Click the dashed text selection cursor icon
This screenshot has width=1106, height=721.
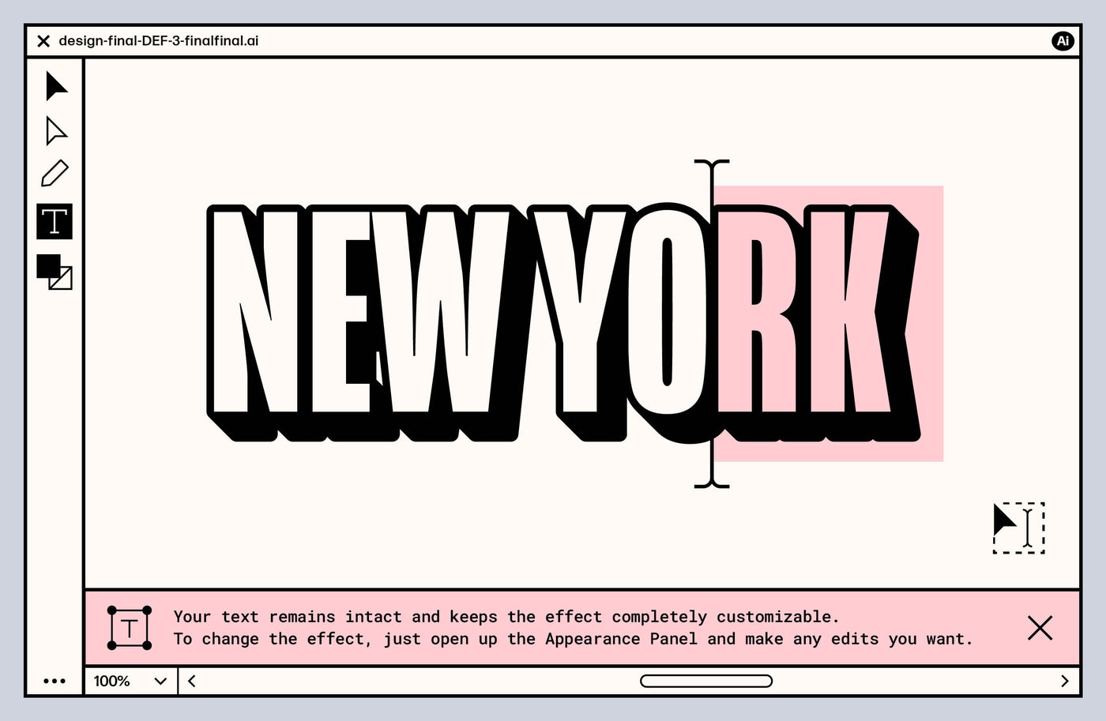coord(1018,528)
